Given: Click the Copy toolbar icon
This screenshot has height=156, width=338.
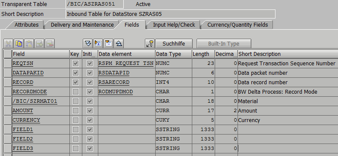Looking at the screenshot, I should click(19, 44).
